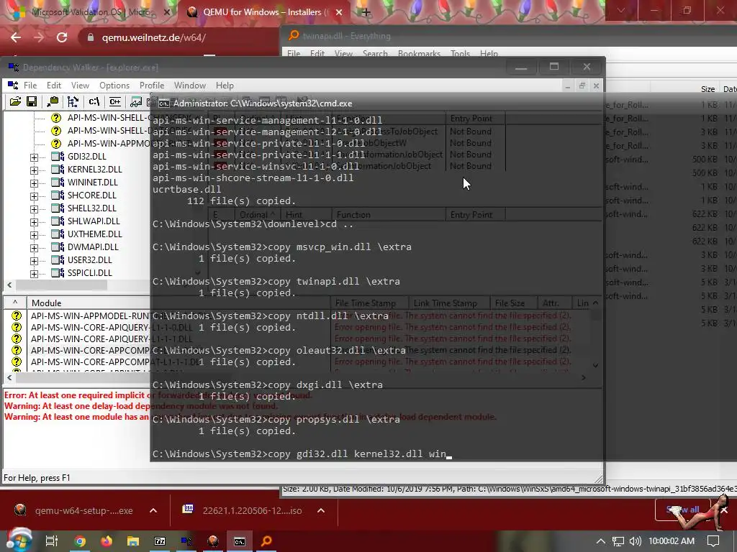Click the Chrome address bar URL
This screenshot has height=552, width=737.
[x=154, y=37]
